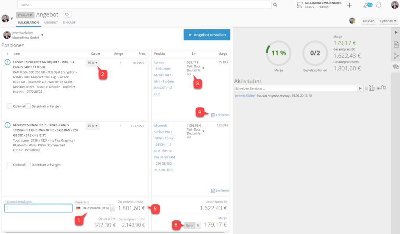Open the Optionen dropdown
This screenshot has height=234, width=400.
pos(388,21)
